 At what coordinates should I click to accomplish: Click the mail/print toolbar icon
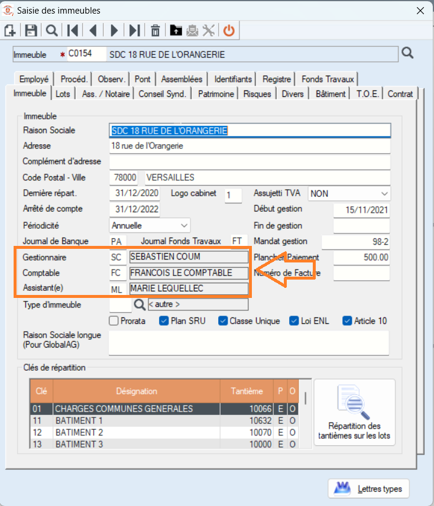click(192, 31)
